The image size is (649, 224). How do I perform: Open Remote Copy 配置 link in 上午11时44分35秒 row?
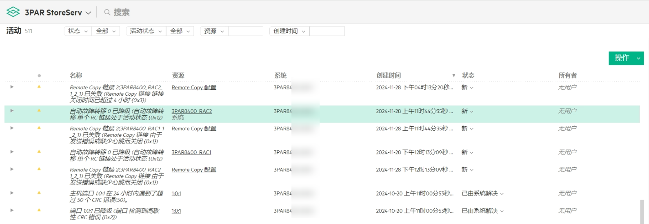[x=194, y=129]
